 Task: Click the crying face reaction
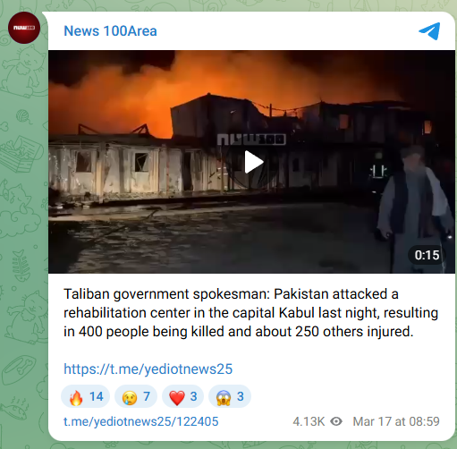[x=136, y=397]
